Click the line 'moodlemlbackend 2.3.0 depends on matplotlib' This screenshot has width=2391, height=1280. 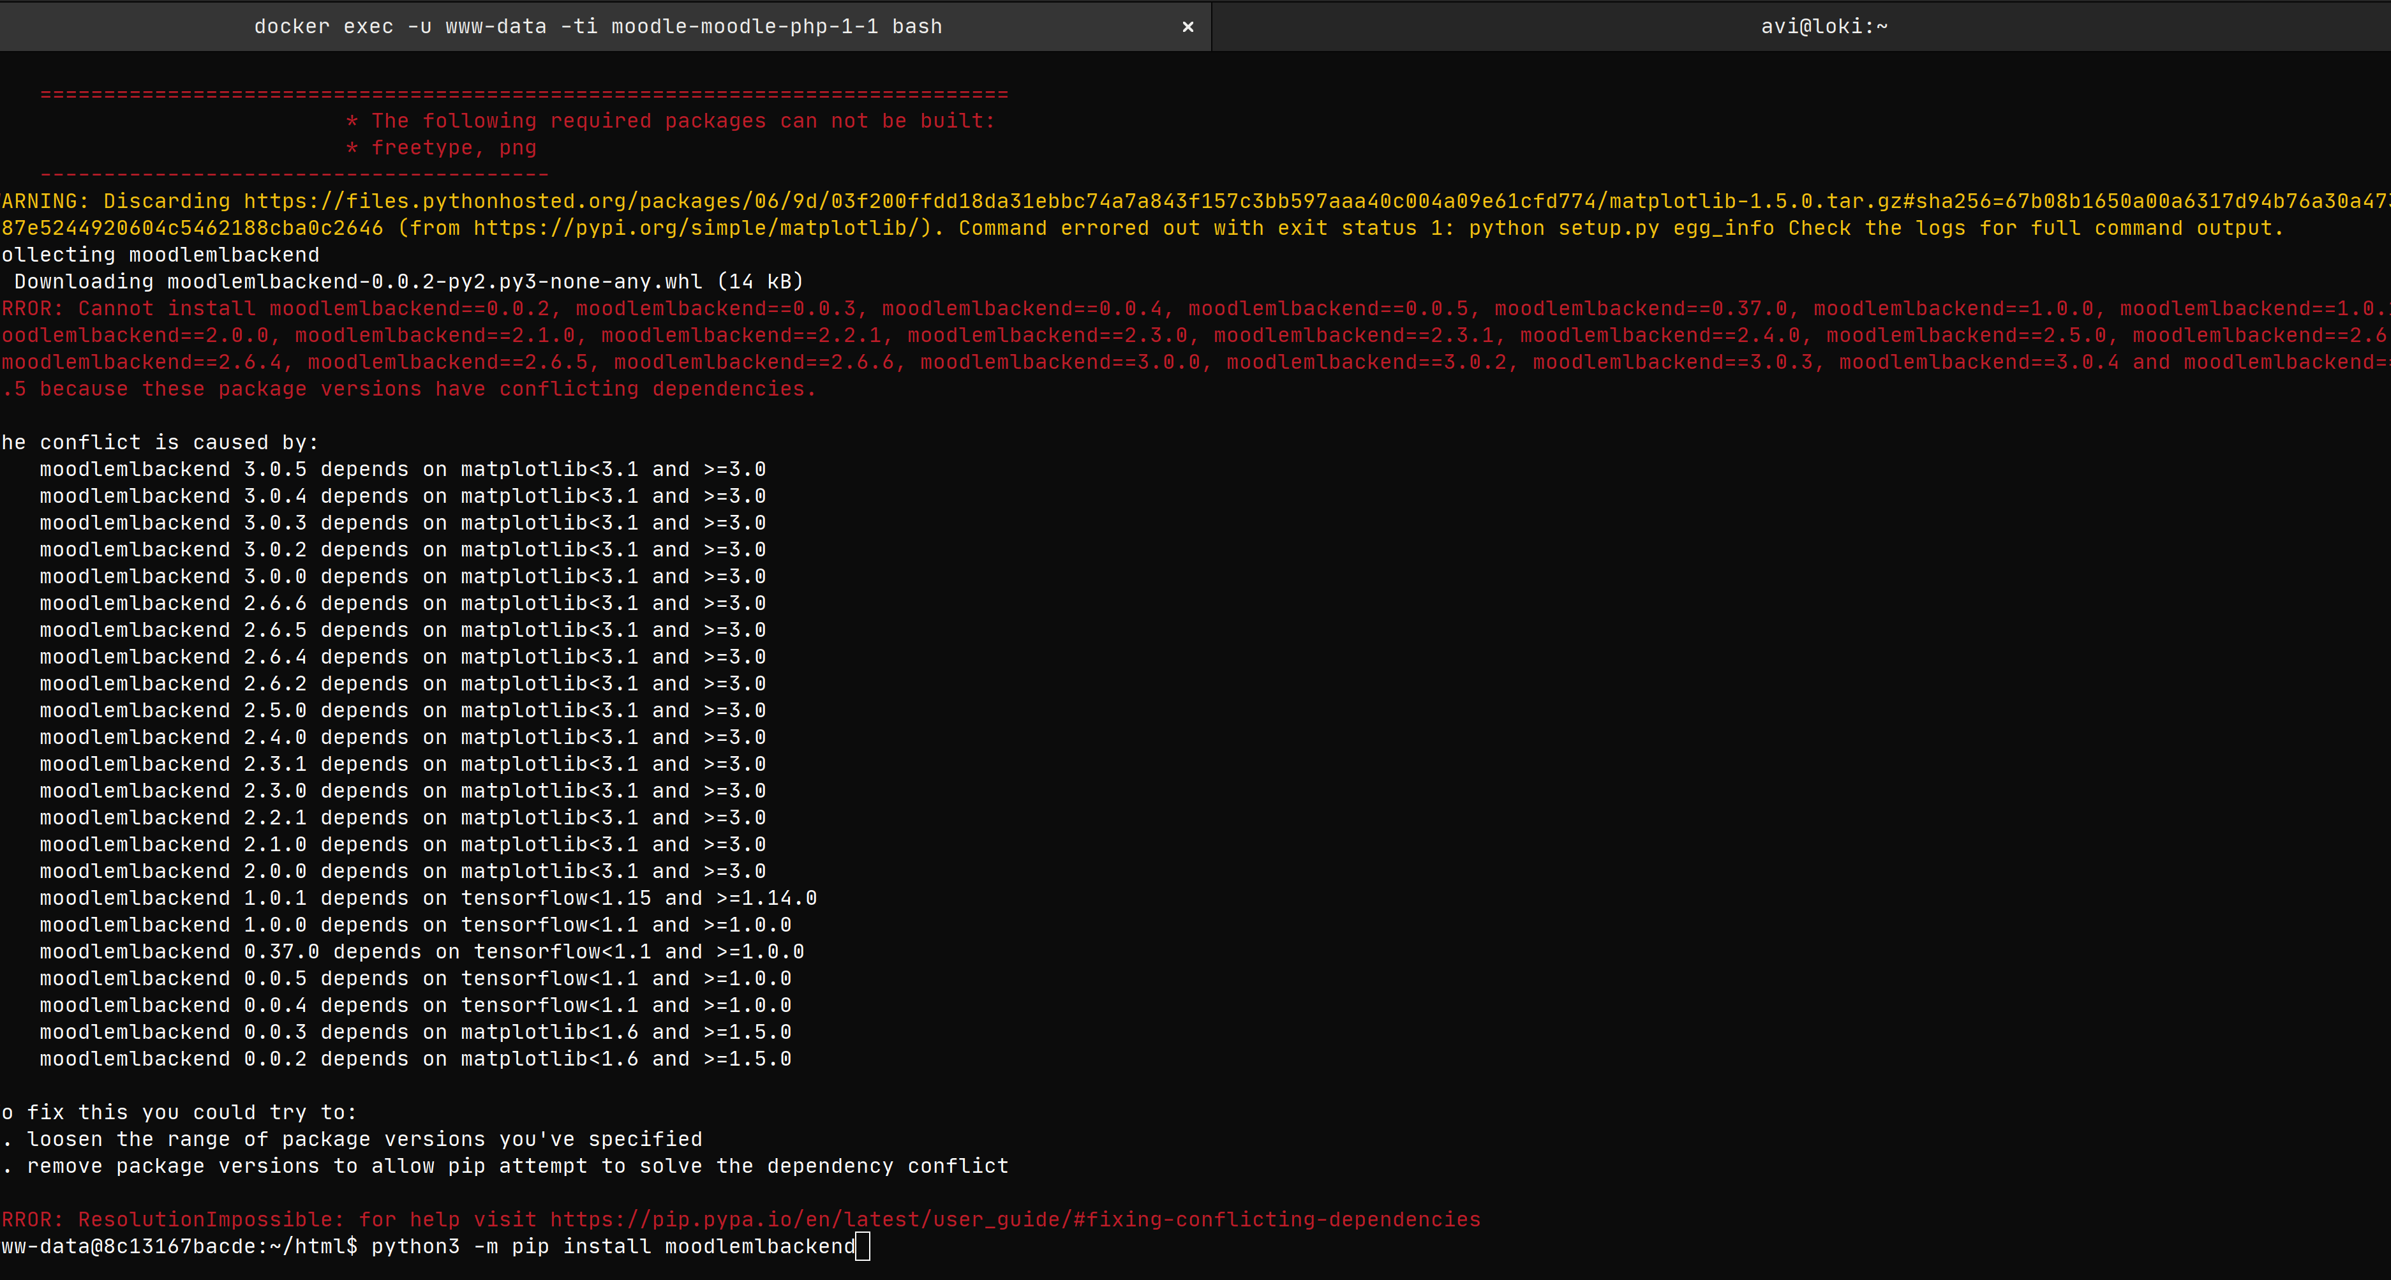(x=403, y=792)
